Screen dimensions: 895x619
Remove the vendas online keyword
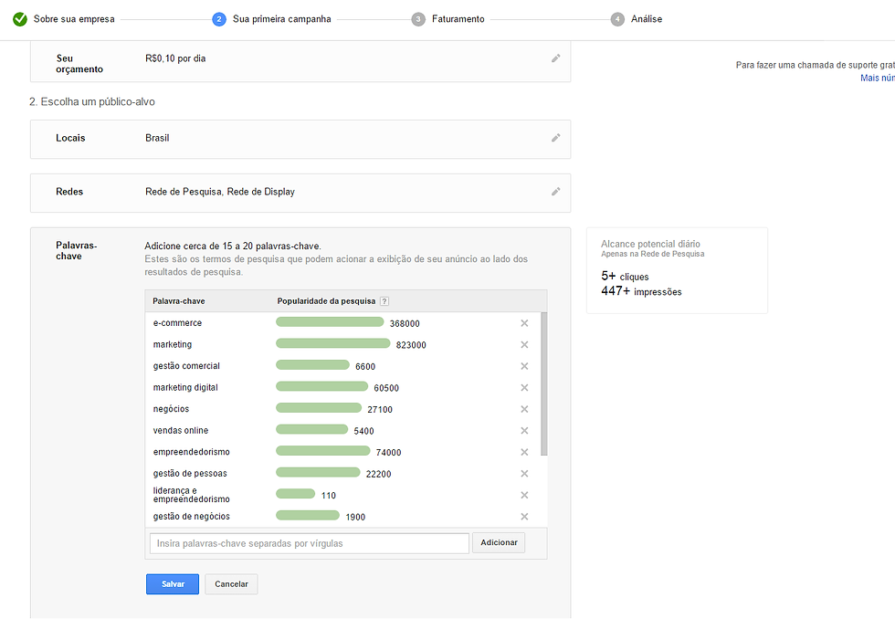(524, 431)
